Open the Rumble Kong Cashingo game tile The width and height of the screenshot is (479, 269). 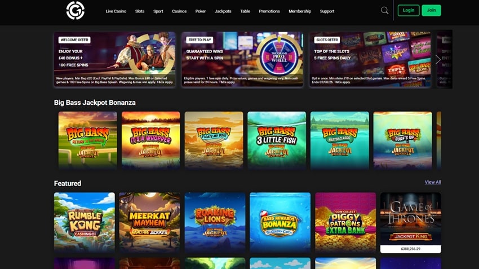[85, 223]
